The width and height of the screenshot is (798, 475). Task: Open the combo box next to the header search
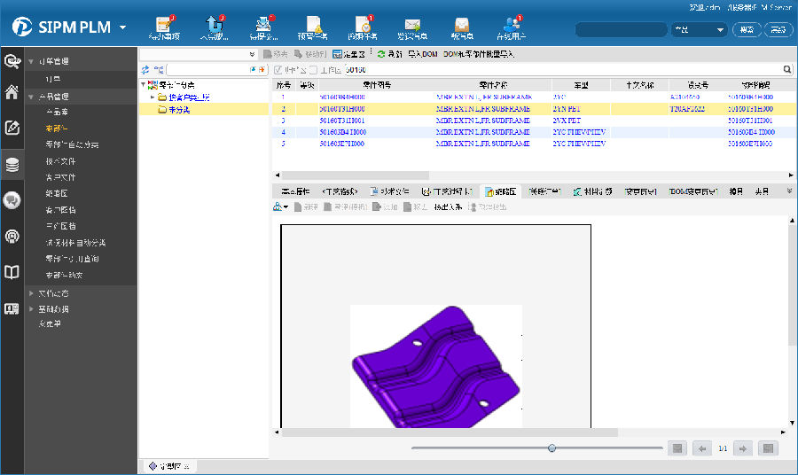point(699,29)
